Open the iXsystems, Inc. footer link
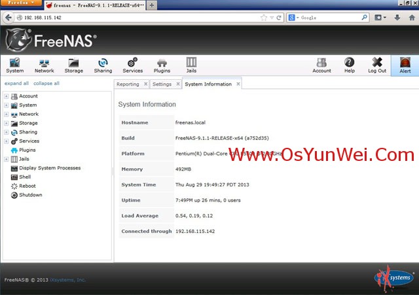Viewport: 419px width, 295px height. [x=67, y=280]
